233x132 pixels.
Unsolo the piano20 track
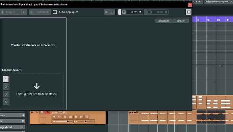pyautogui.click(x=47, y=112)
